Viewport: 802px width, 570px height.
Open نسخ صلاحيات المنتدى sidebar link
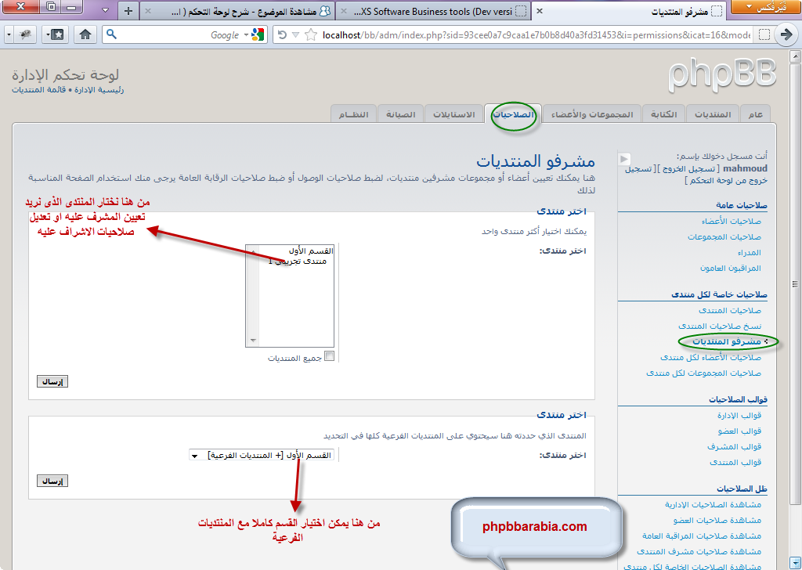pyautogui.click(x=719, y=326)
